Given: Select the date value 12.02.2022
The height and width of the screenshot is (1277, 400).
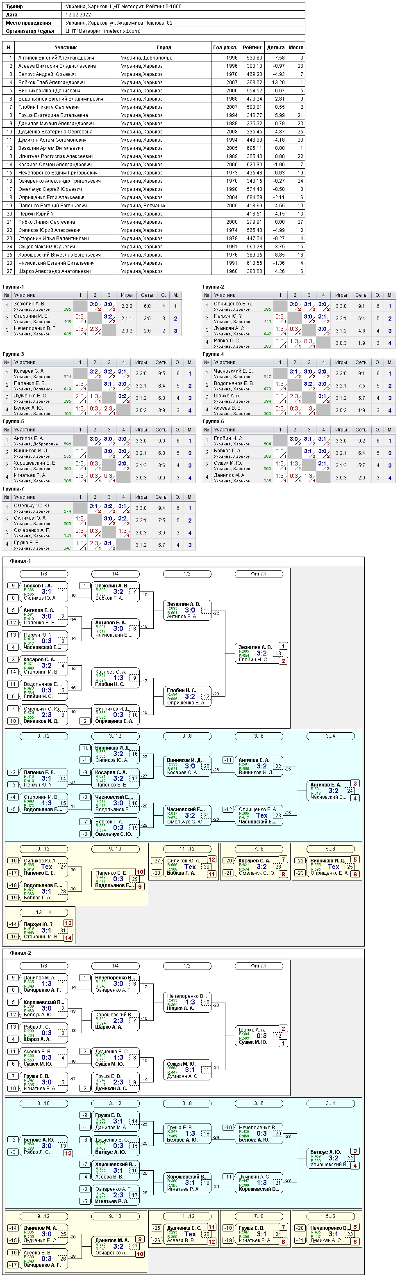Looking at the screenshot, I should tap(79, 14).
